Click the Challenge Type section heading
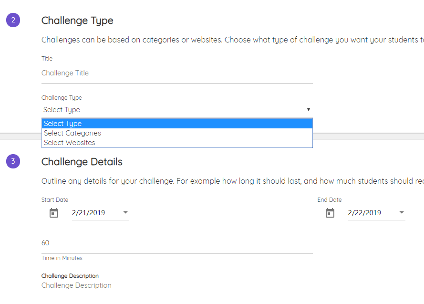The width and height of the screenshot is (424, 304). point(77,21)
